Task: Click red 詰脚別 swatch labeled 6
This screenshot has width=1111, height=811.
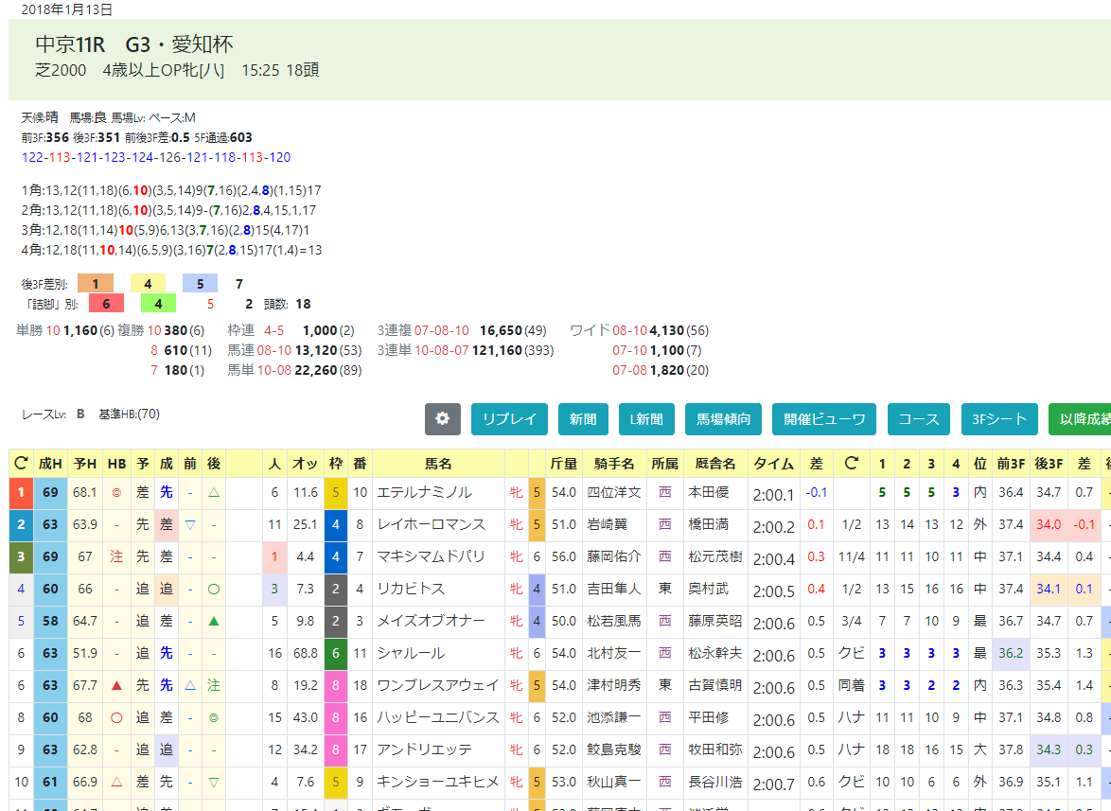Action: coord(106,304)
